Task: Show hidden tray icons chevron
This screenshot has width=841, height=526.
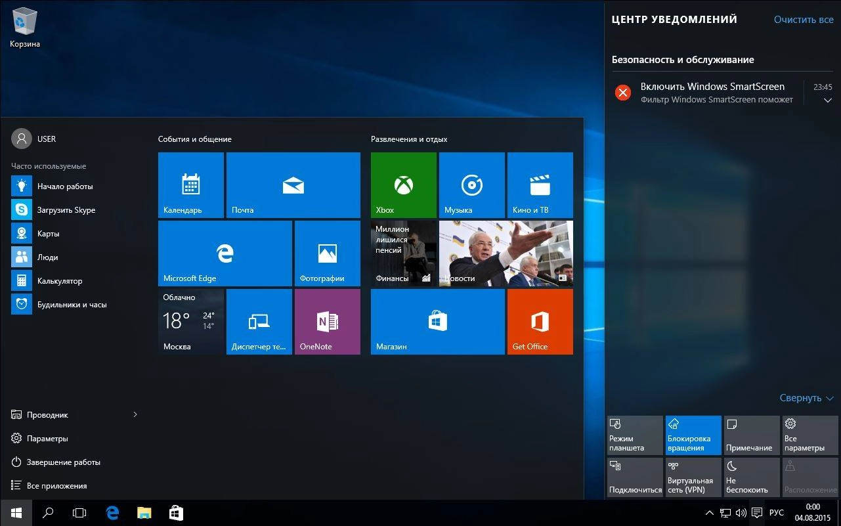Action: click(x=710, y=513)
